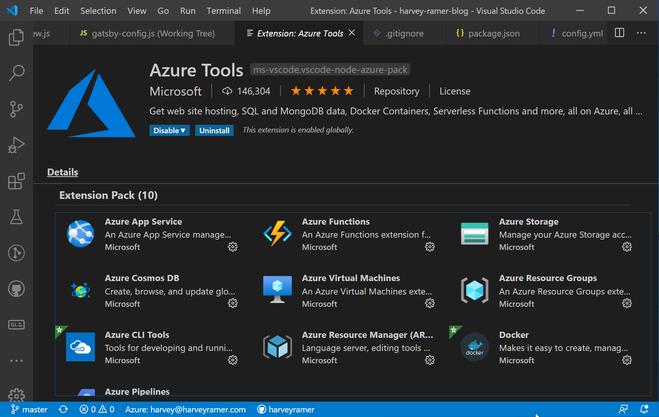Open the editor More Actions ellipsis menu
Viewport: 659px width, 417px height.
(641, 33)
